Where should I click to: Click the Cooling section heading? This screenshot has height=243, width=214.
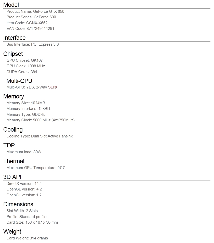tap(13, 130)
